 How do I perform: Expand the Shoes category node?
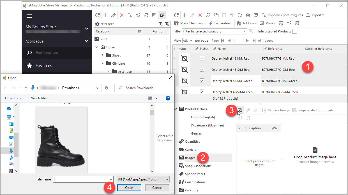coord(103,55)
